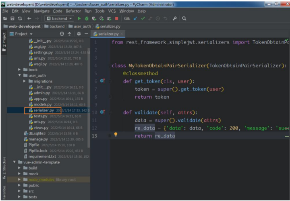290x201 pixels.
Task: Click the Synchronize refresh toolbar icon
Action: pyautogui.click(x=20, y=19)
